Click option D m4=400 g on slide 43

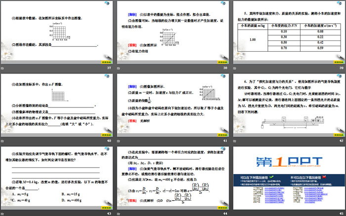tap(72, 200)
